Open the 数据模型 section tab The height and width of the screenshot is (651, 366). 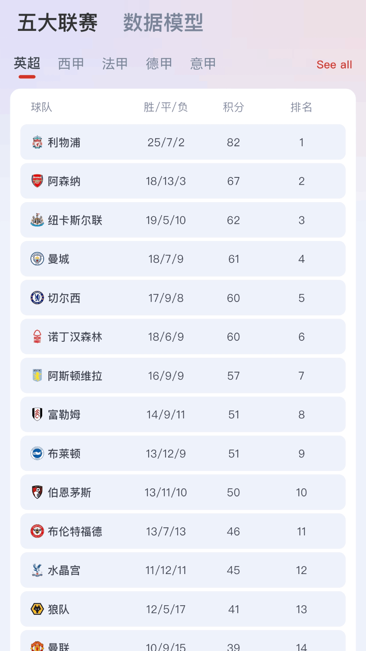tap(163, 23)
